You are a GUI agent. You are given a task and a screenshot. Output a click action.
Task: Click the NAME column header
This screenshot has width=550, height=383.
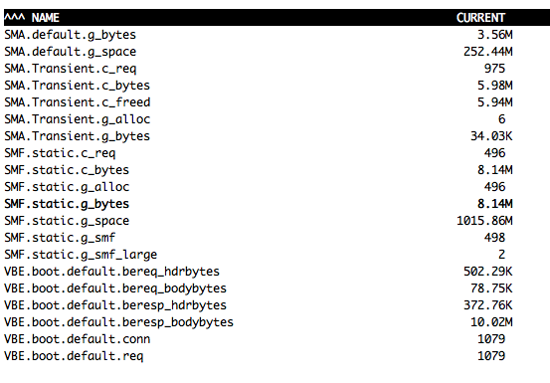pos(45,18)
